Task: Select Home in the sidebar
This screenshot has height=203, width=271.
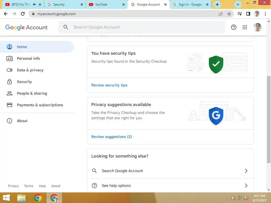Action: pos(37,47)
